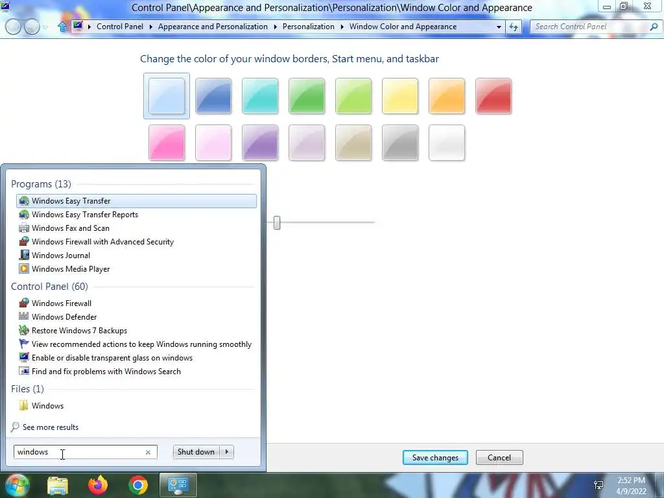Image resolution: width=664 pixels, height=498 pixels.
Task: Open Windows Firewall with Advanced Security
Action: point(136,241)
